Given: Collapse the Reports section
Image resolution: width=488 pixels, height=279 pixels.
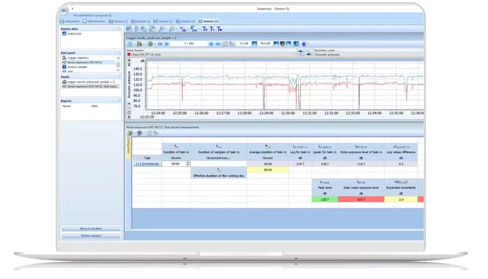Looking at the screenshot, I should (x=119, y=100).
